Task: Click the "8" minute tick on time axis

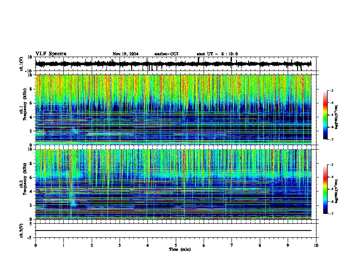Action: [260, 245]
